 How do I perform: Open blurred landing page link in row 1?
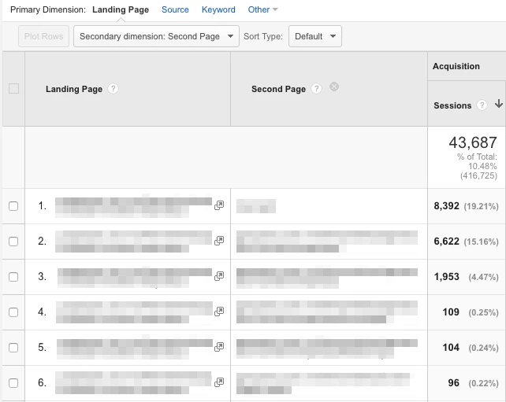click(134, 206)
